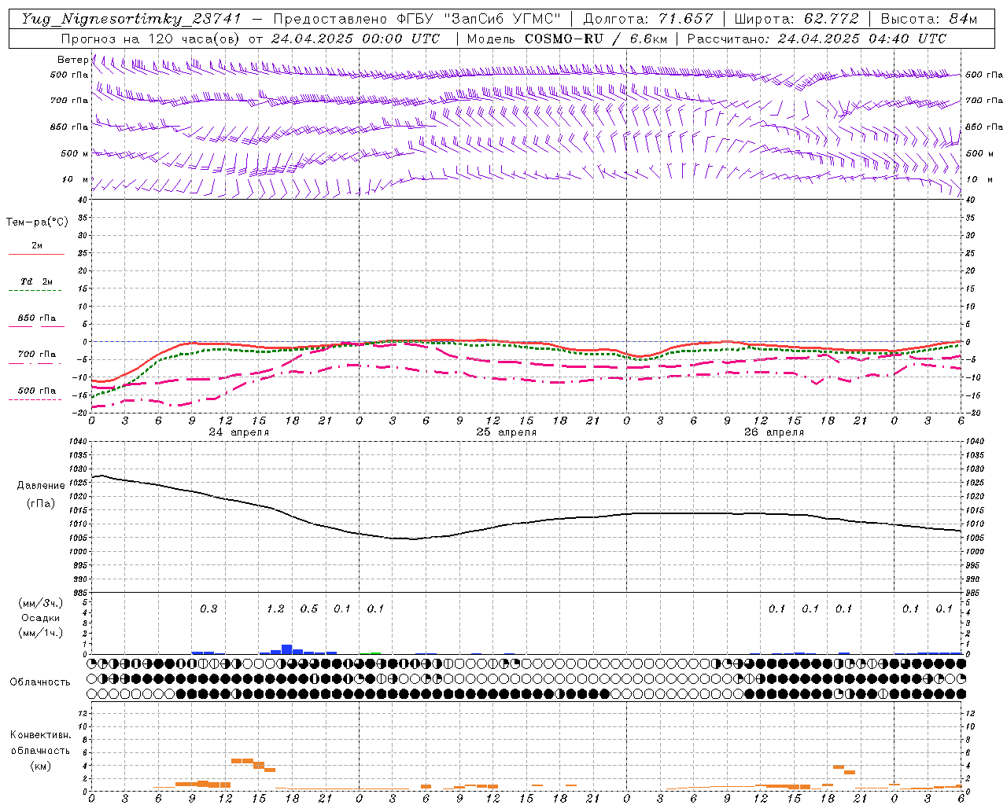1007x805 pixels.
Task: Click the 'Давление' pressure panel label
Action: 41,486
